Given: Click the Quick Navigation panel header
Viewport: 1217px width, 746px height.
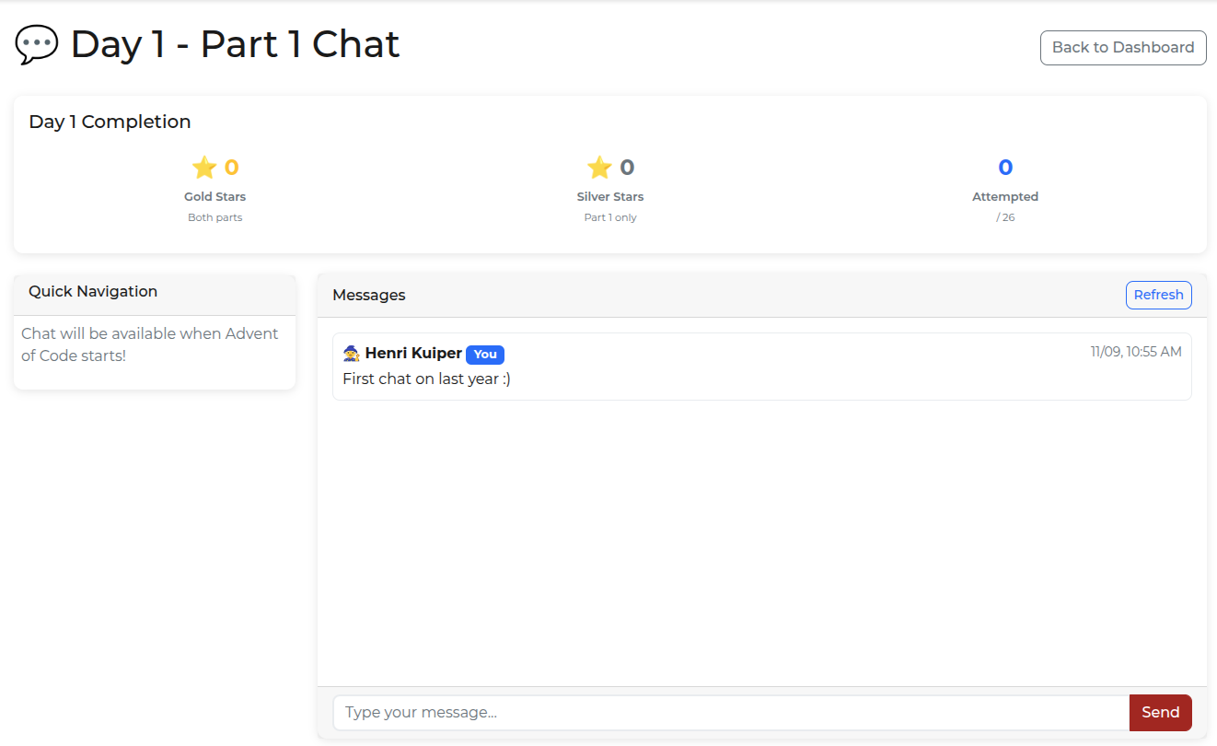Looking at the screenshot, I should pyautogui.click(x=93, y=292).
